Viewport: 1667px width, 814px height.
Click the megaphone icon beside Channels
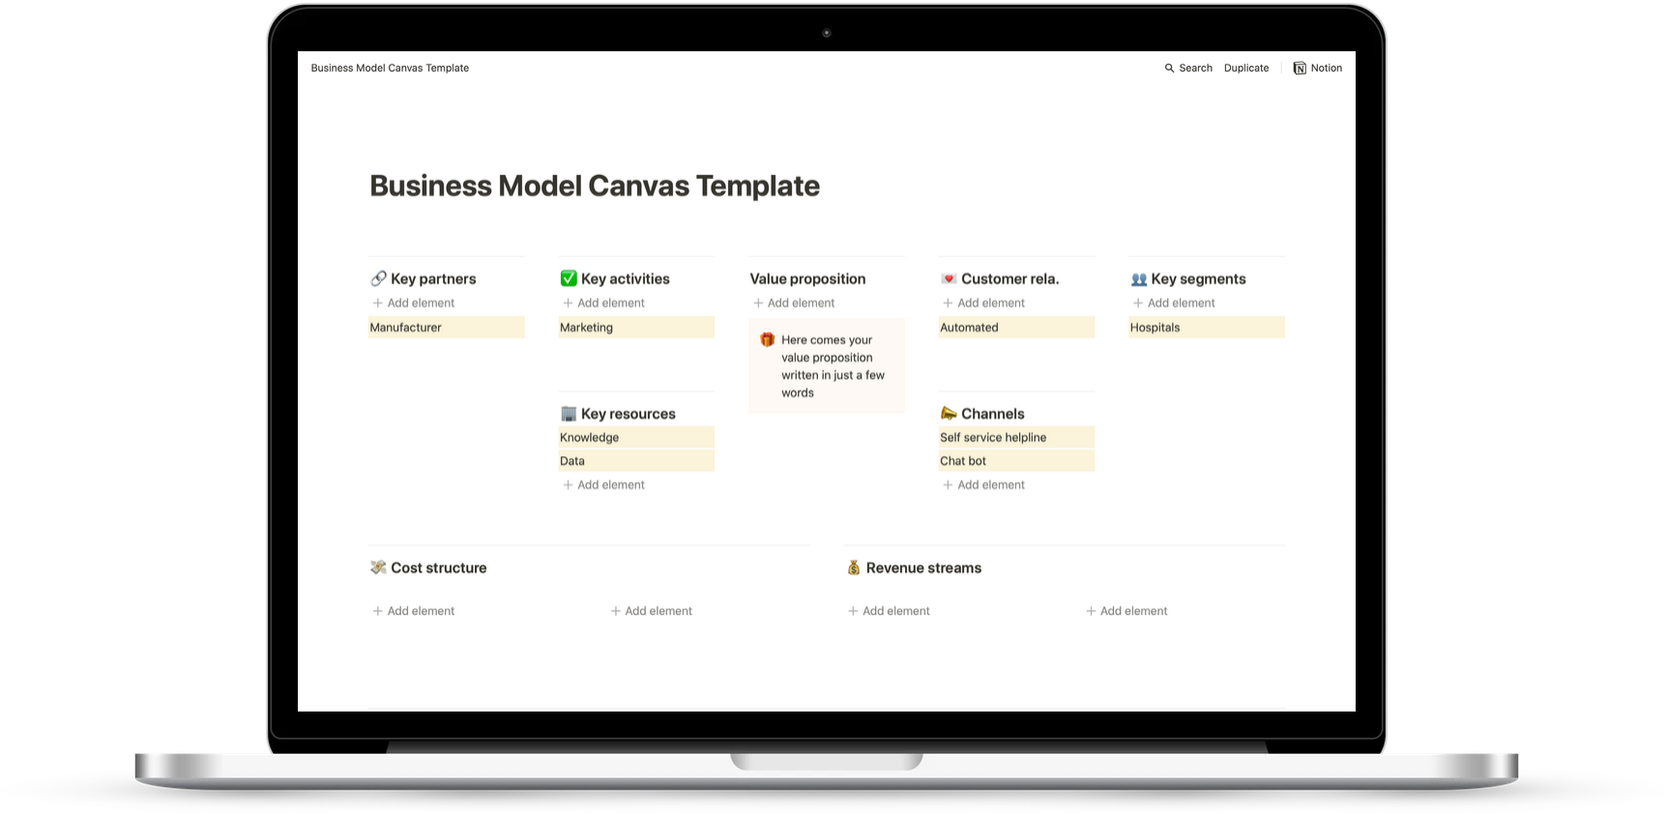pyautogui.click(x=949, y=414)
